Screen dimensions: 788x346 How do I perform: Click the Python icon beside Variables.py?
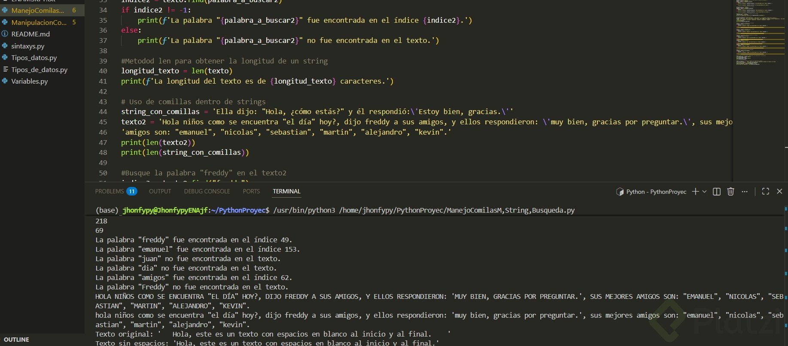tap(5, 81)
